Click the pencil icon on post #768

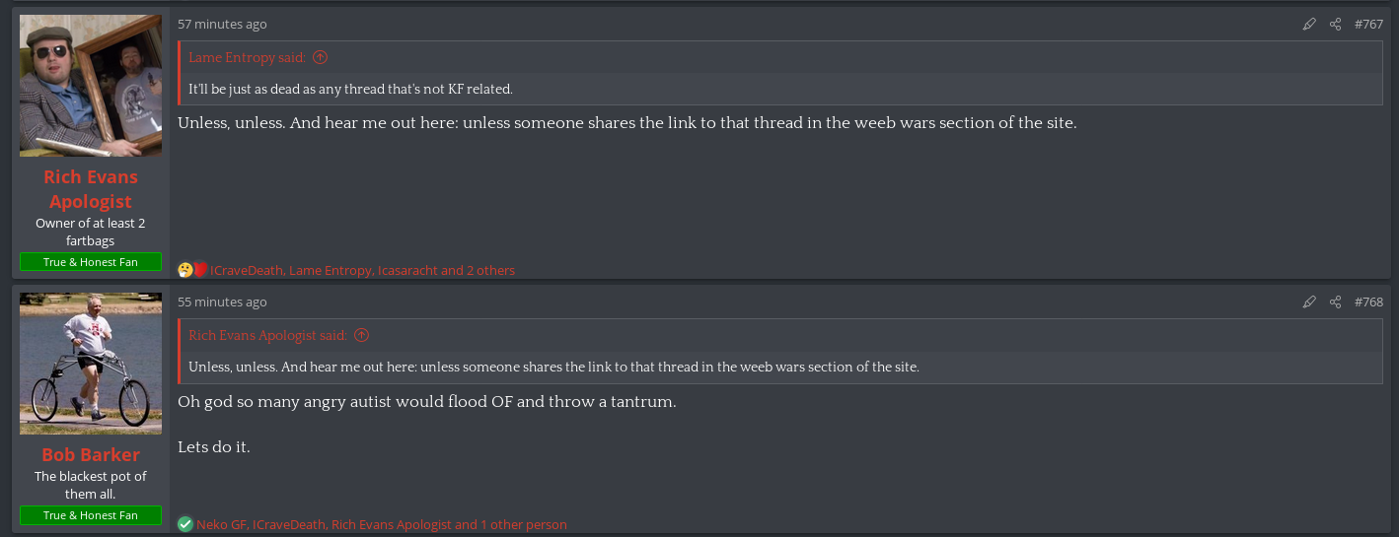pos(1309,302)
